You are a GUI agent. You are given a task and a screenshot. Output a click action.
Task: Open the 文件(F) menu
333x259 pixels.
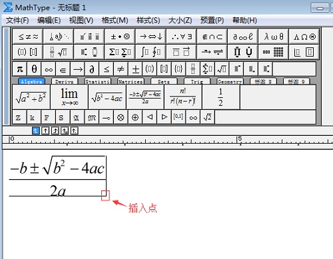[x=17, y=21]
